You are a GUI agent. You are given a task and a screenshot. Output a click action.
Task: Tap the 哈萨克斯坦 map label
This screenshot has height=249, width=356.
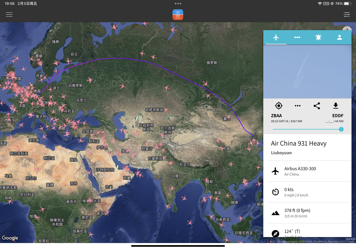(x=154, y=110)
